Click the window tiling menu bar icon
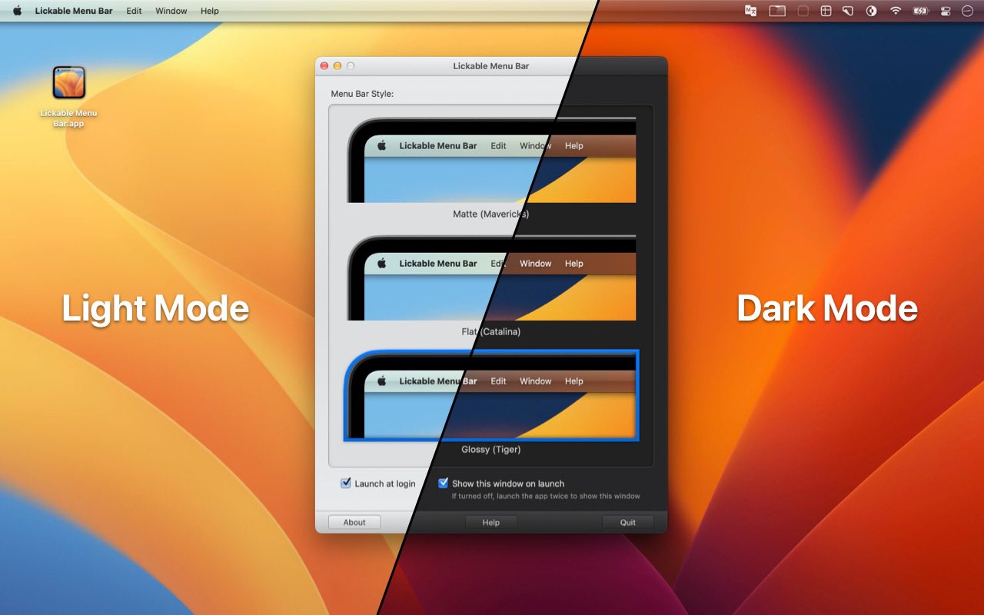This screenshot has width=984, height=615. click(826, 11)
